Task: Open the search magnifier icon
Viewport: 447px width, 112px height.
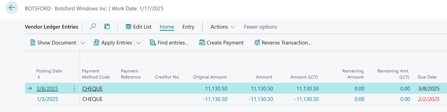Action: click(93, 27)
